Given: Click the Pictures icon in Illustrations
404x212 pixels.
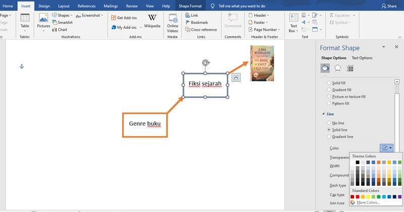Looking at the screenshot, I should pos(43,23).
